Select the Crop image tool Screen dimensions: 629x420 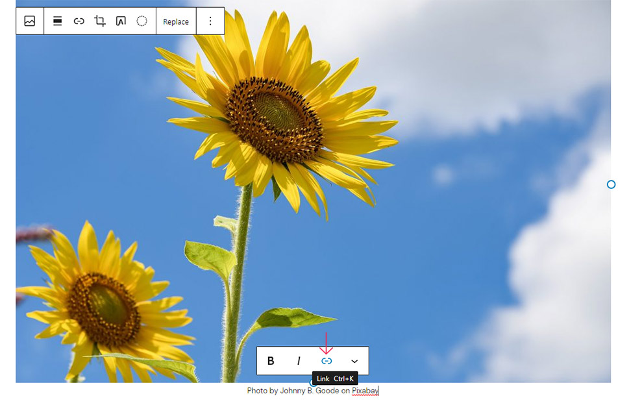point(100,21)
